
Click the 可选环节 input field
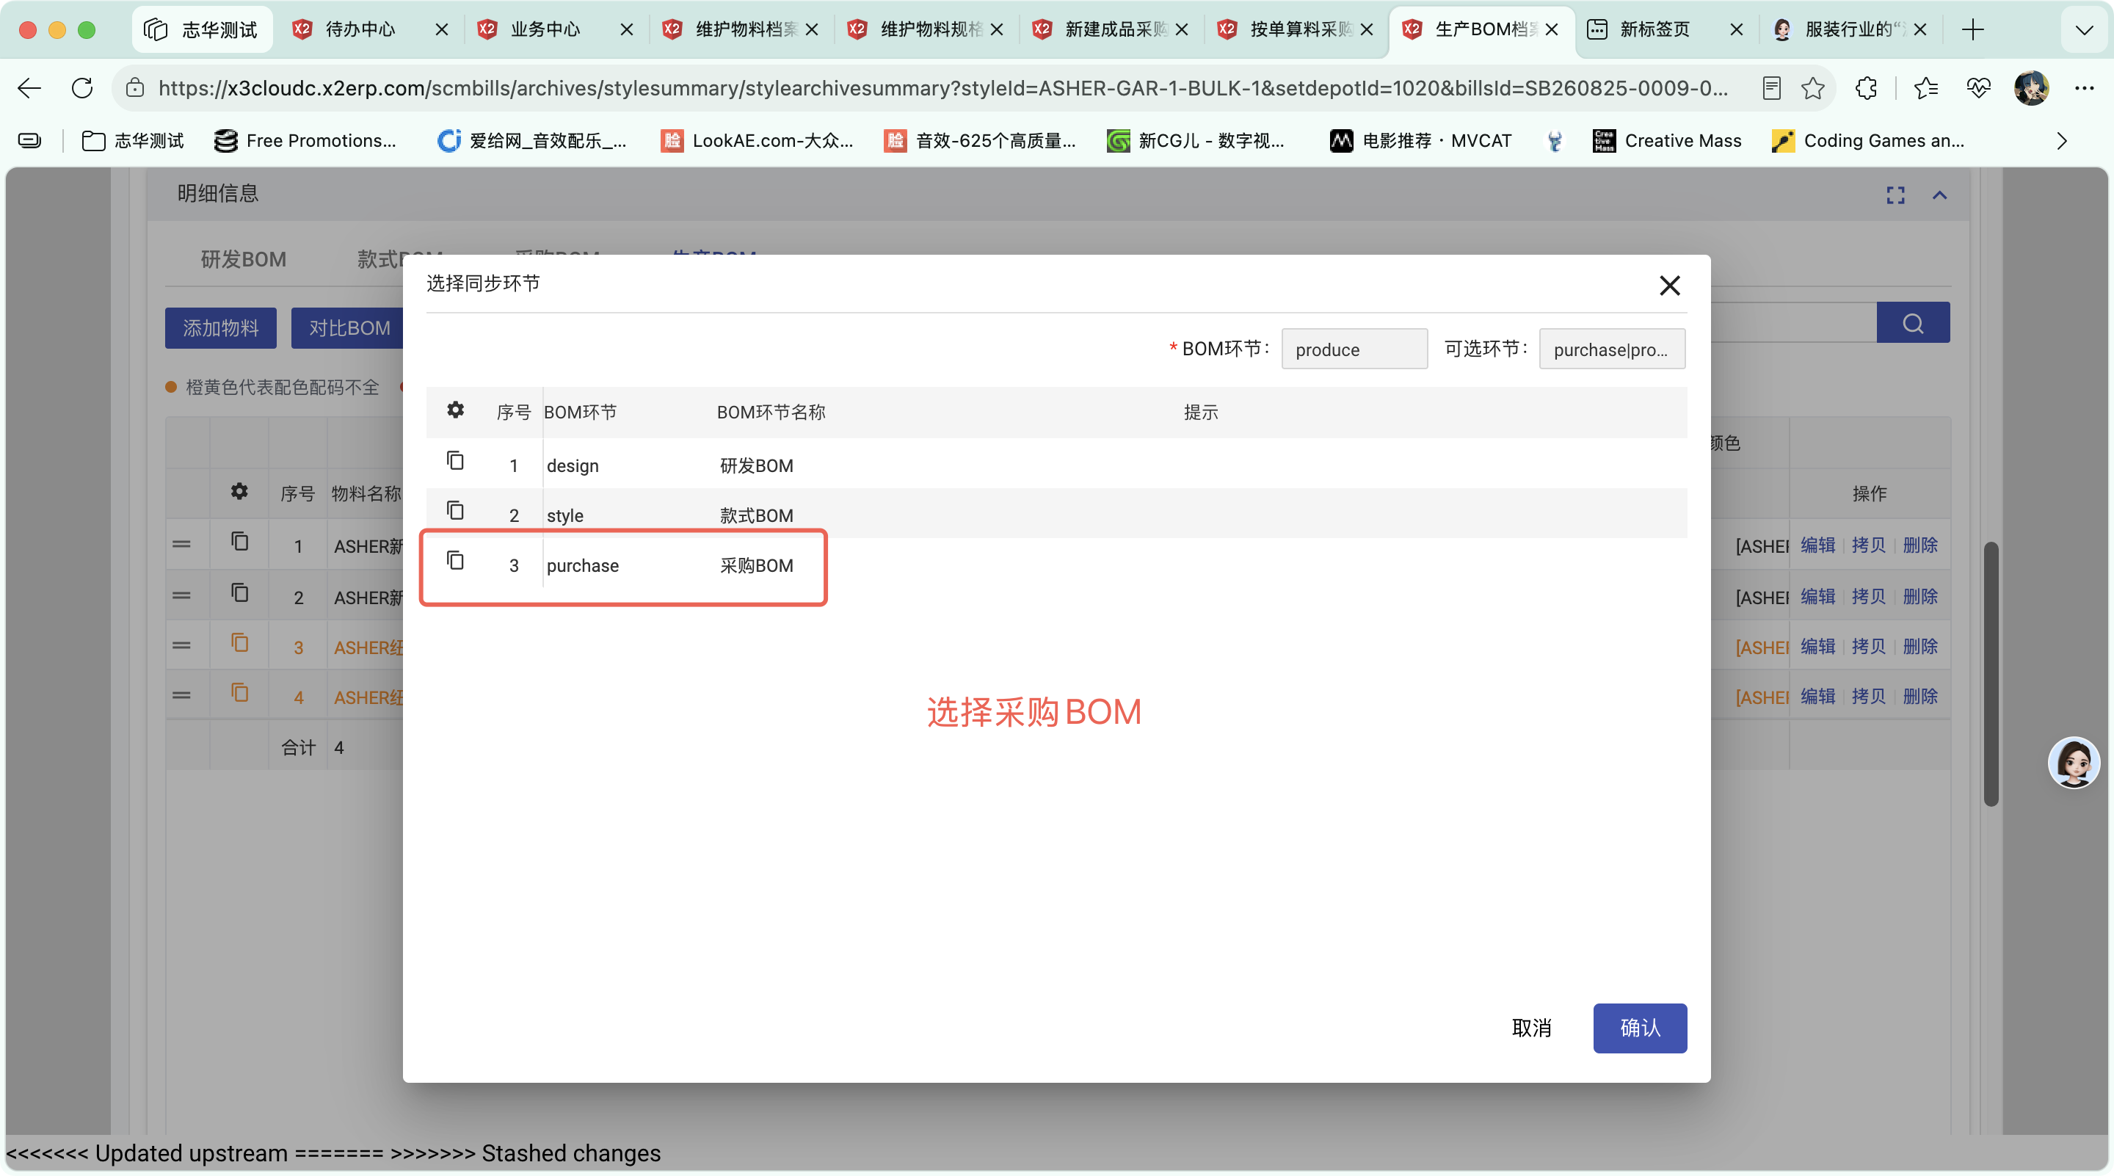1612,349
